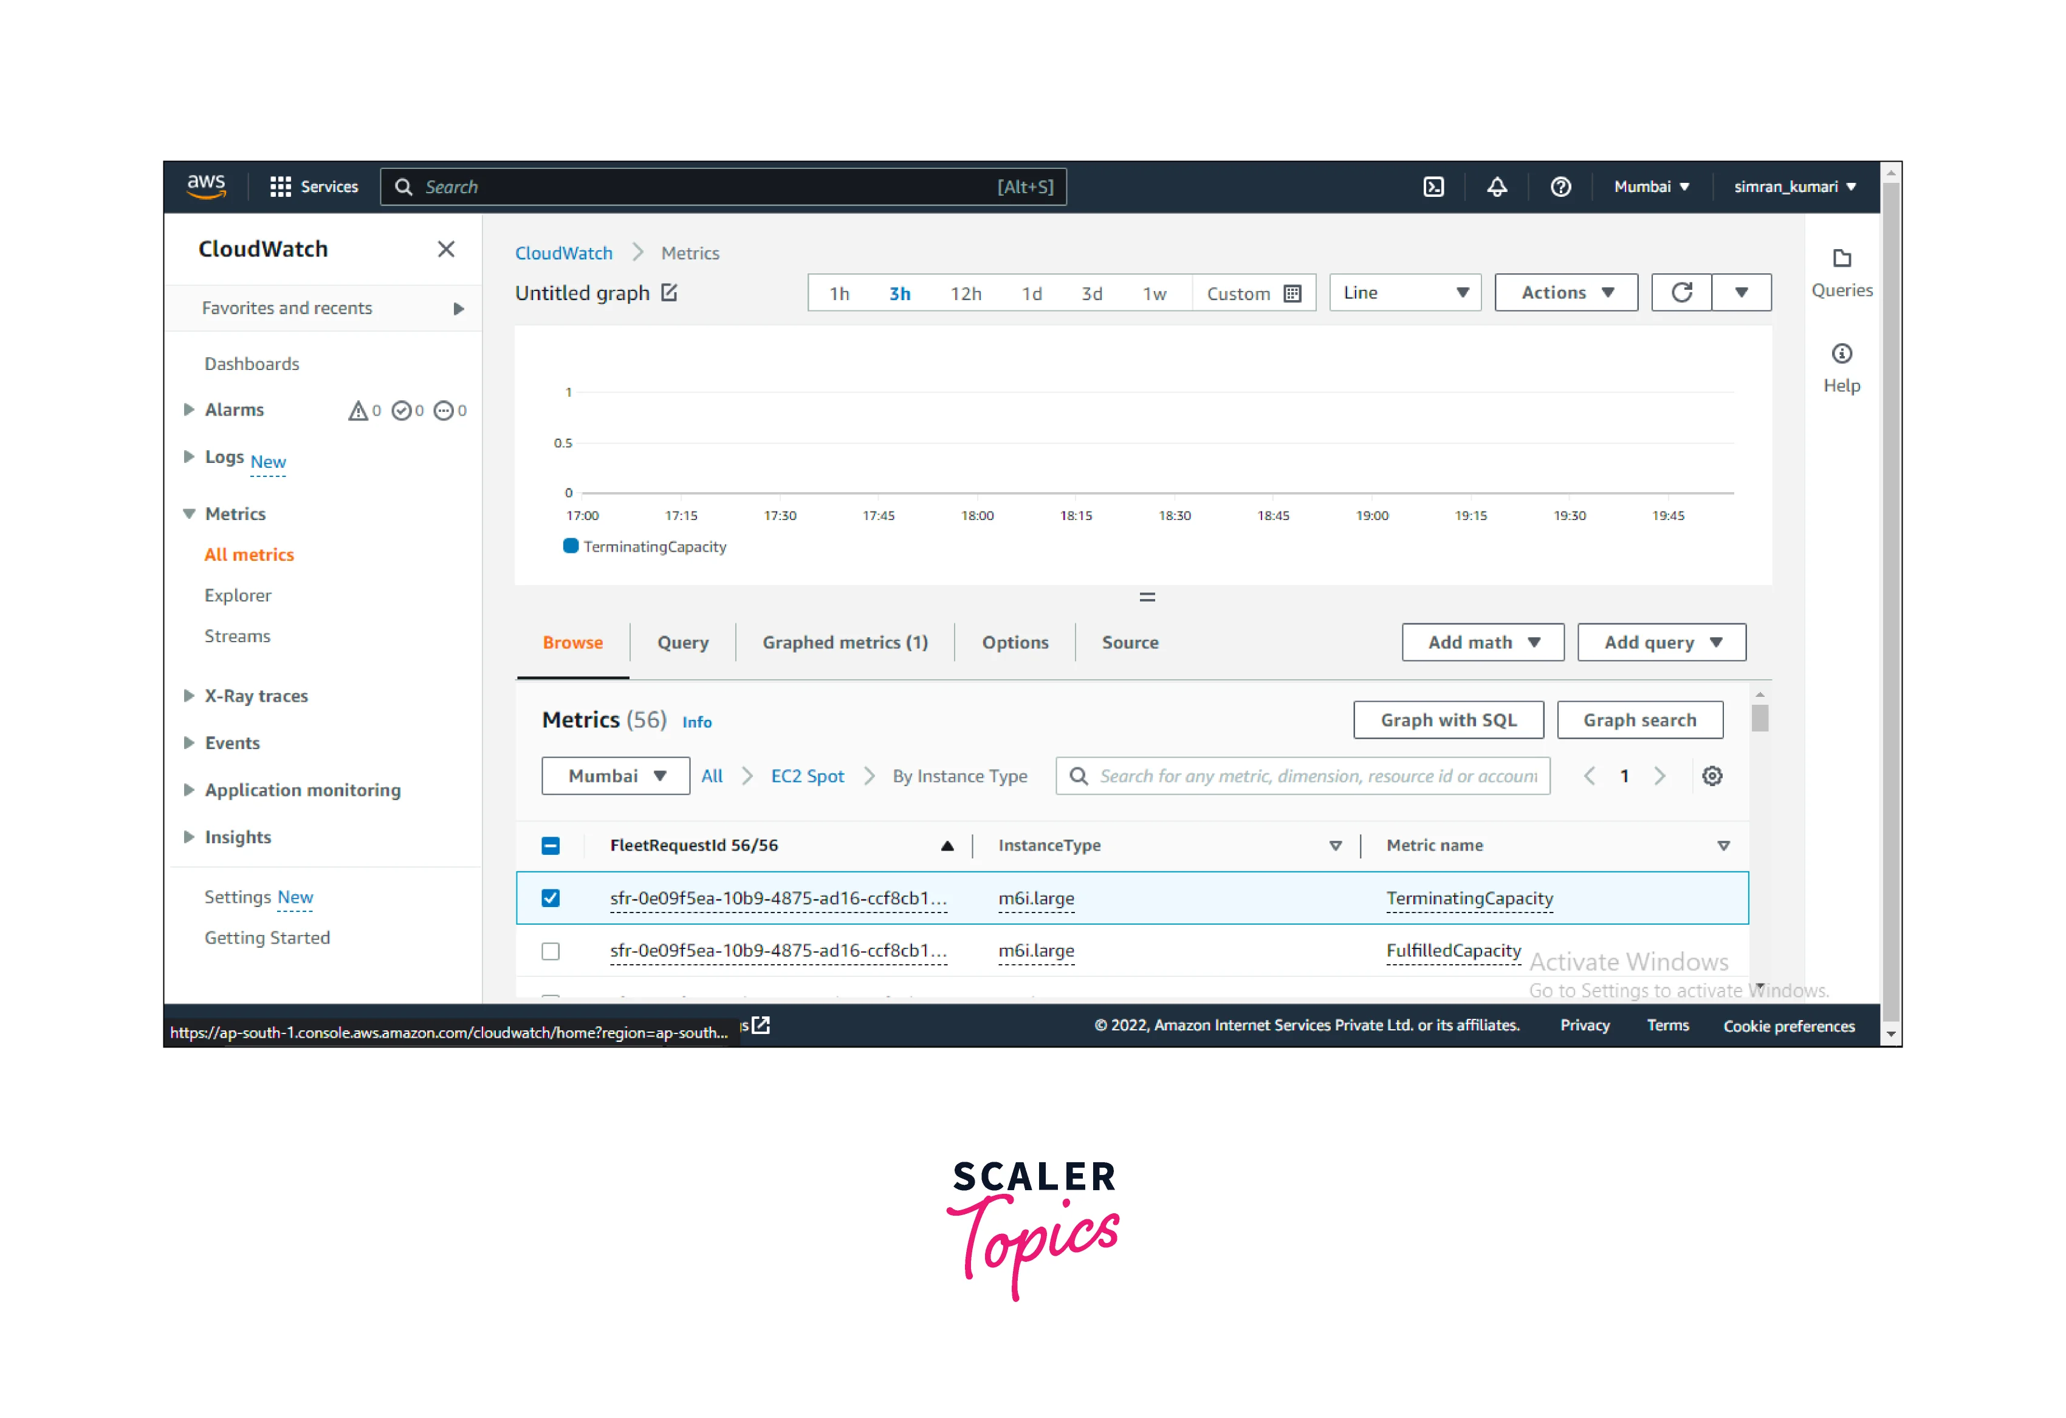Click the metric search input field
The height and width of the screenshot is (1418, 2066).
1317,776
